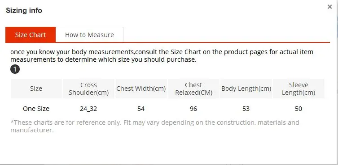Click the 24_32 cross shoulder value

[x=88, y=109]
